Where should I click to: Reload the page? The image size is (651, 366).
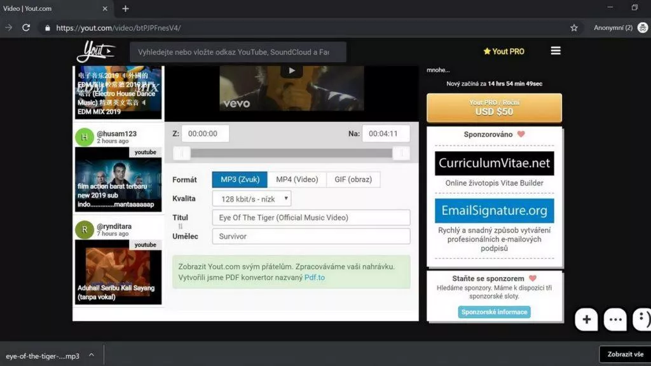pos(25,28)
